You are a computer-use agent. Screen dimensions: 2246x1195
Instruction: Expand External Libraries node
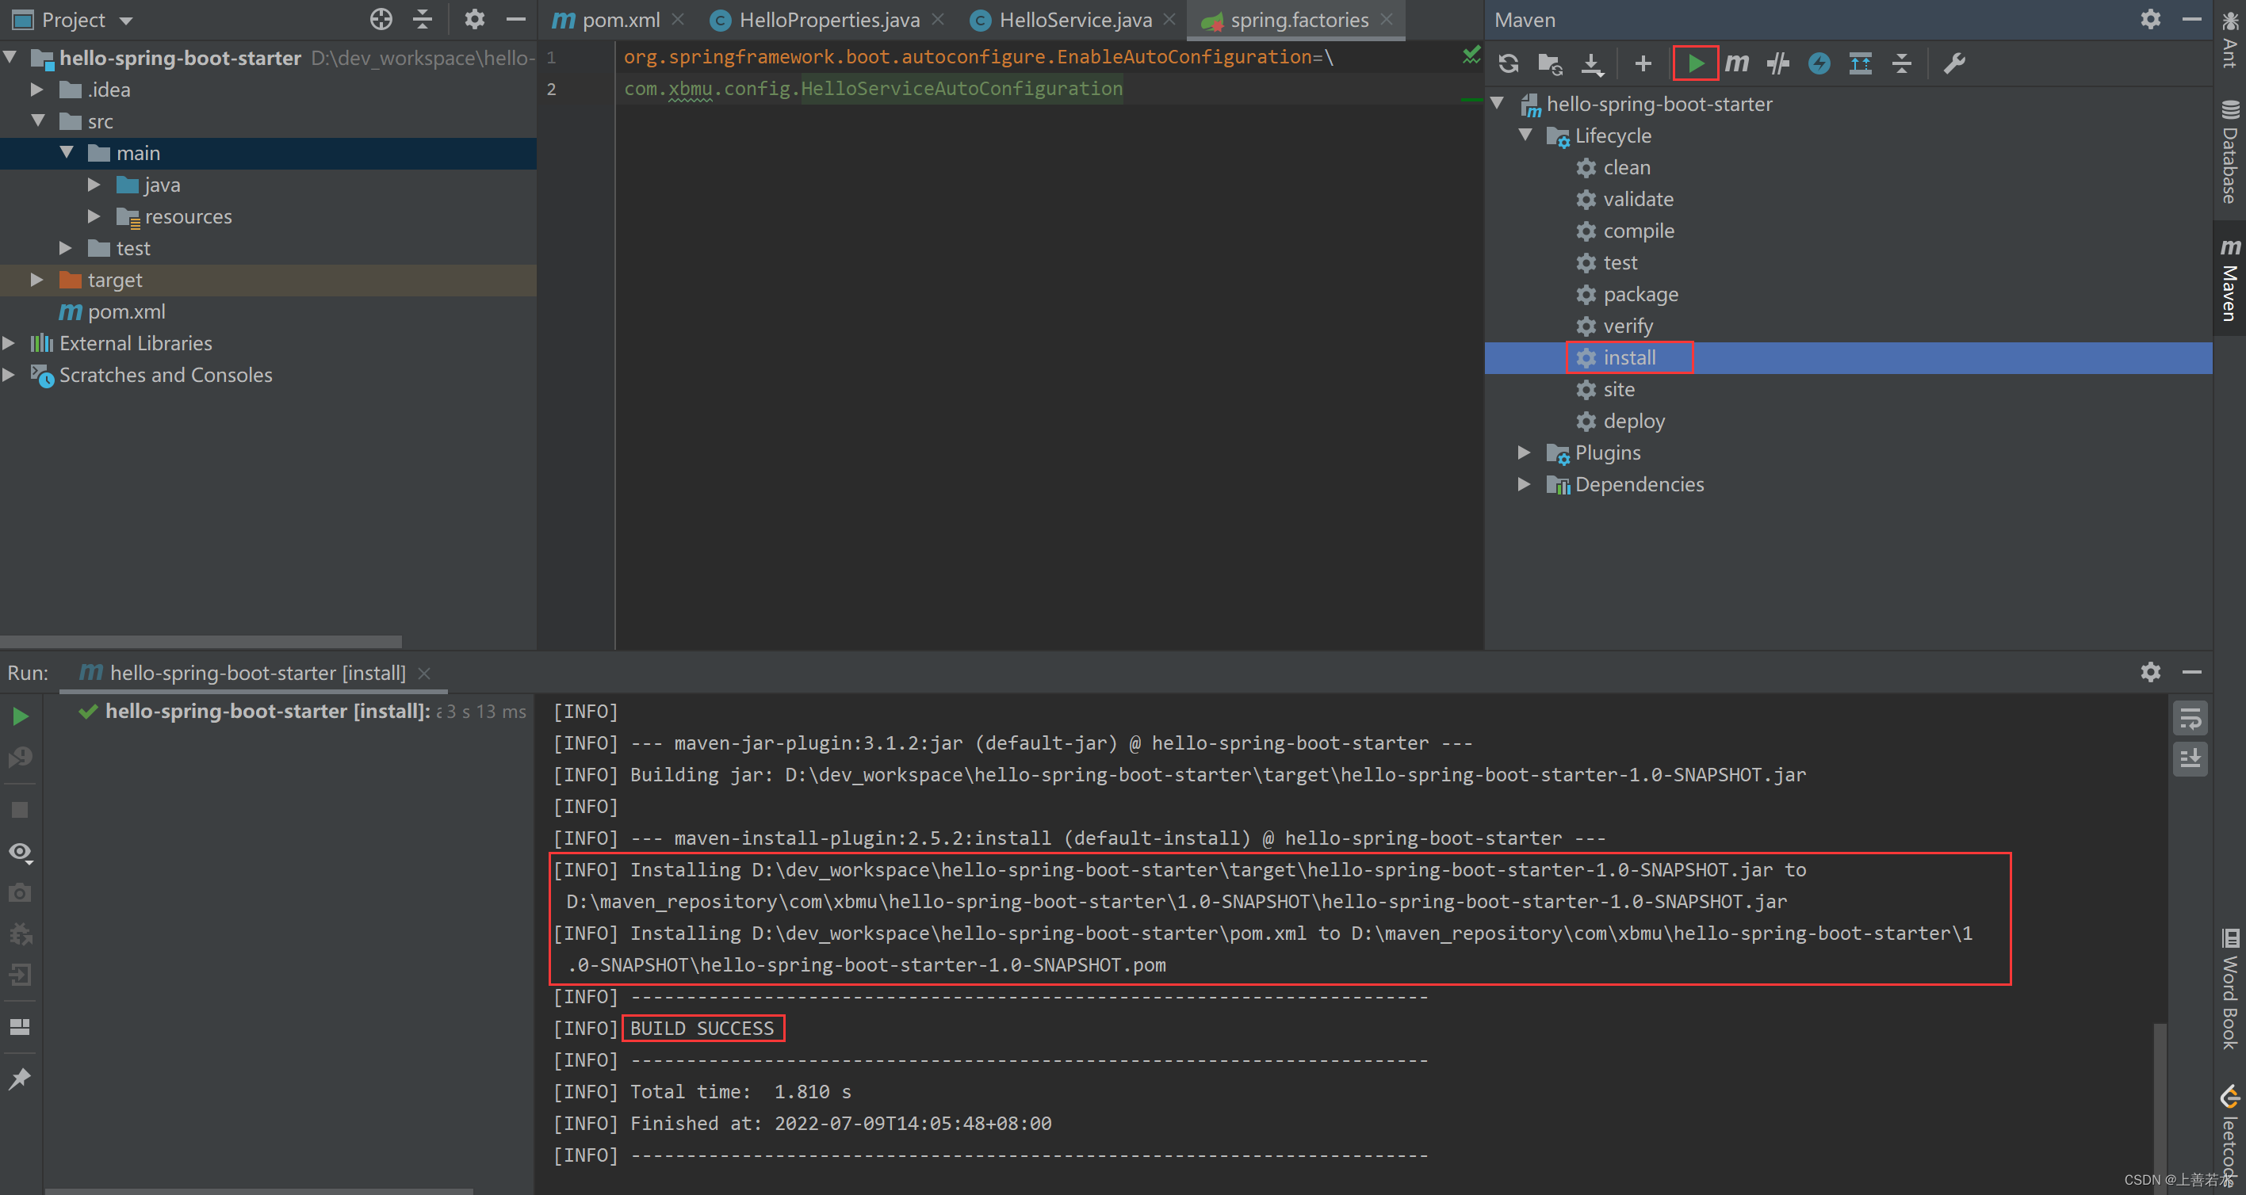[x=9, y=343]
